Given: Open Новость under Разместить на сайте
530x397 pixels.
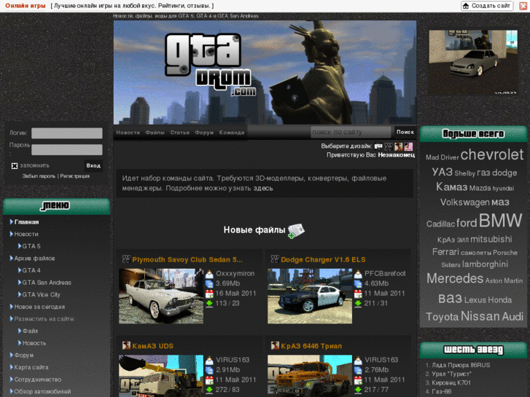Looking at the screenshot, I should pyautogui.click(x=34, y=343).
